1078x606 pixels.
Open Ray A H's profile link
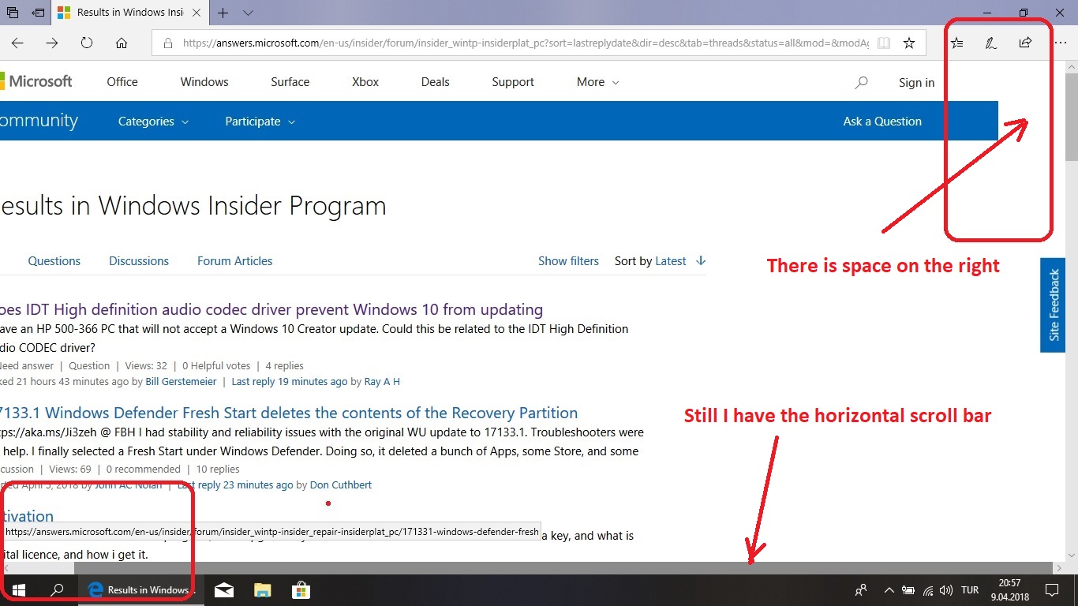coord(382,382)
